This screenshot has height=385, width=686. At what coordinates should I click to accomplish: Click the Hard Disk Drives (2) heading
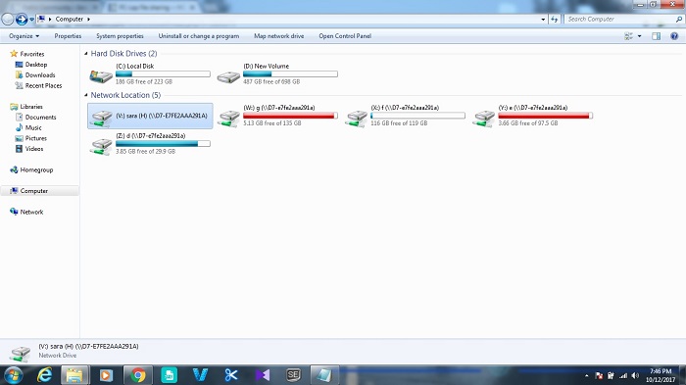point(123,53)
